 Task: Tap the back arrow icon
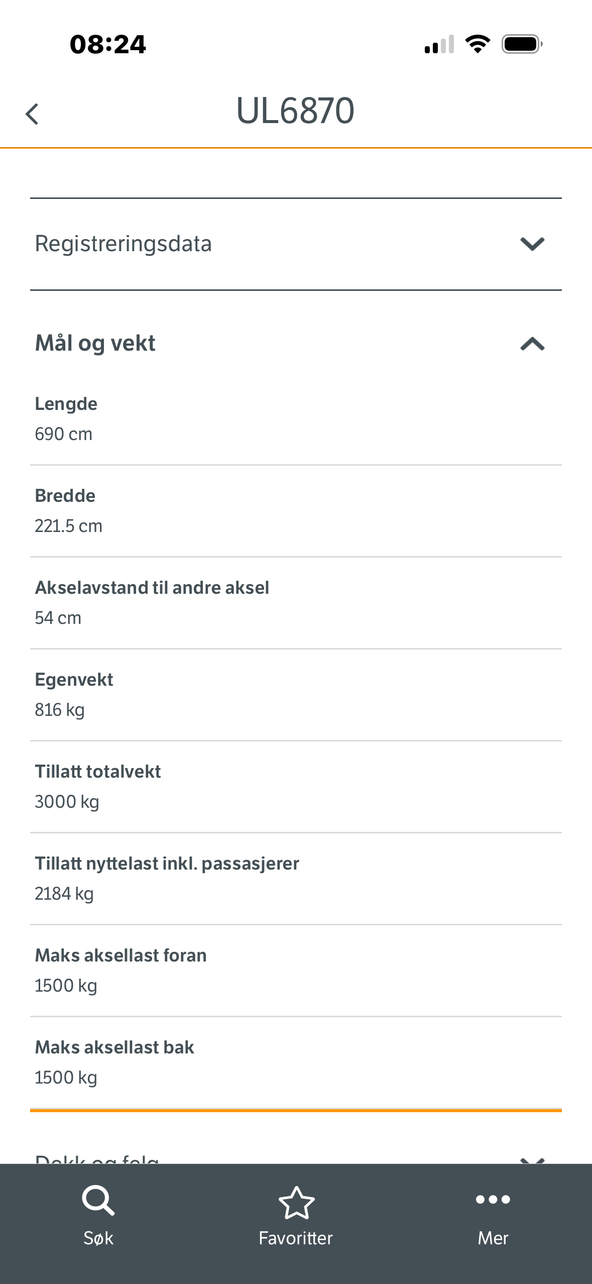click(x=32, y=114)
